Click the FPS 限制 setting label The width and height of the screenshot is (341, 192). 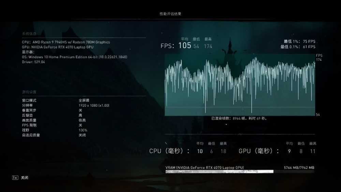click(x=29, y=125)
